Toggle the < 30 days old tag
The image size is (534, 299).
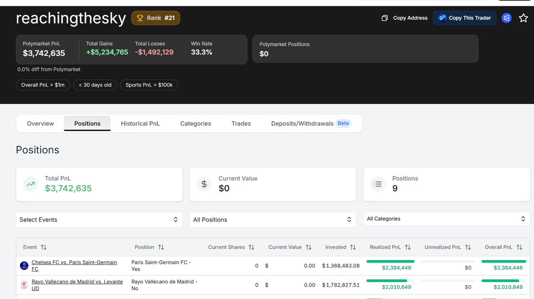[x=95, y=85]
